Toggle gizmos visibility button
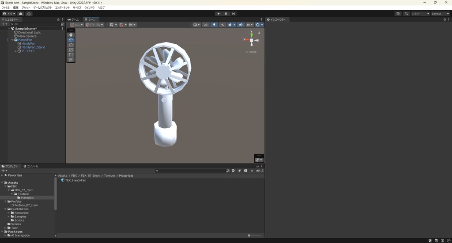The image size is (452, 243). [x=257, y=25]
